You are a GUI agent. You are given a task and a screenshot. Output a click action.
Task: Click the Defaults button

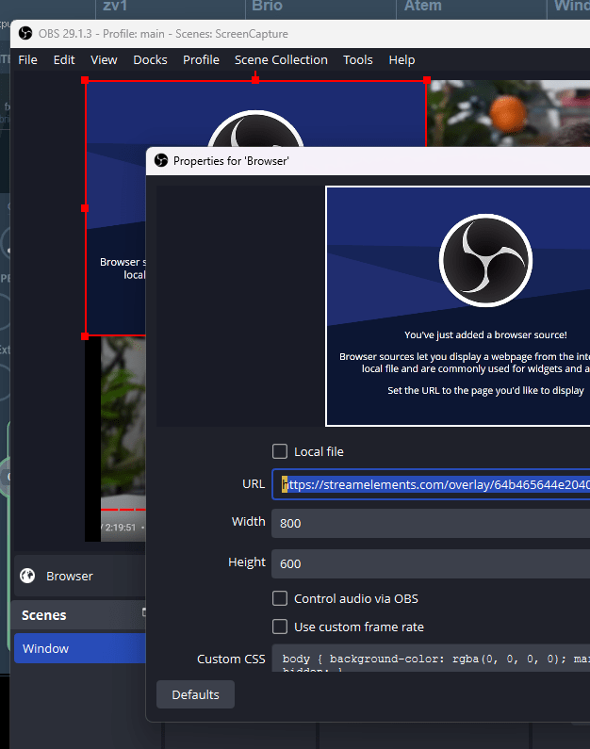pyautogui.click(x=195, y=694)
